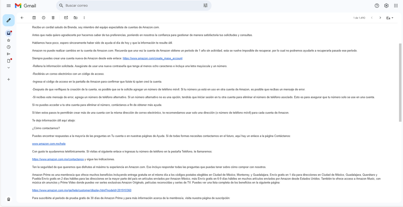403x207 pixels.
Task: Mark email as unread envelope icon
Action: tap(66, 17)
